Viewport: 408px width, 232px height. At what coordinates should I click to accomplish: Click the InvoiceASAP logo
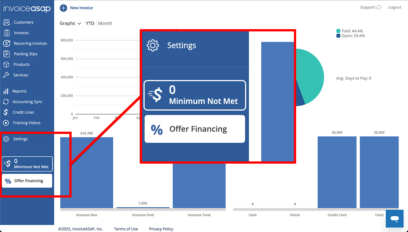click(27, 9)
